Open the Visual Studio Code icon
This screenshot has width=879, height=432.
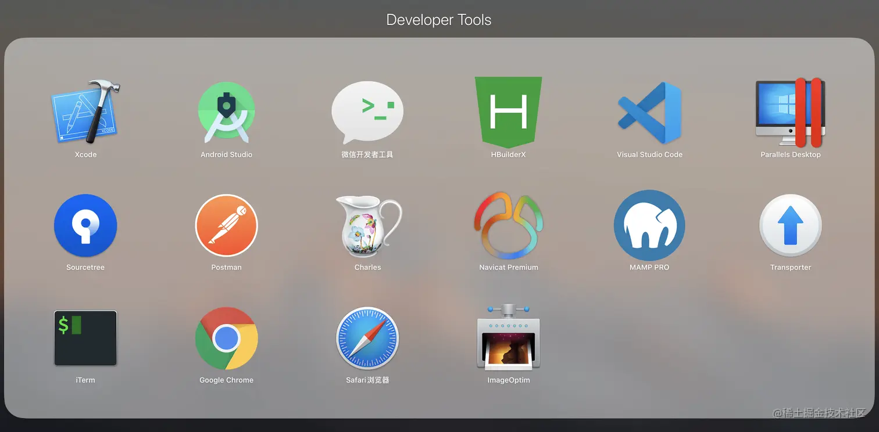click(649, 113)
